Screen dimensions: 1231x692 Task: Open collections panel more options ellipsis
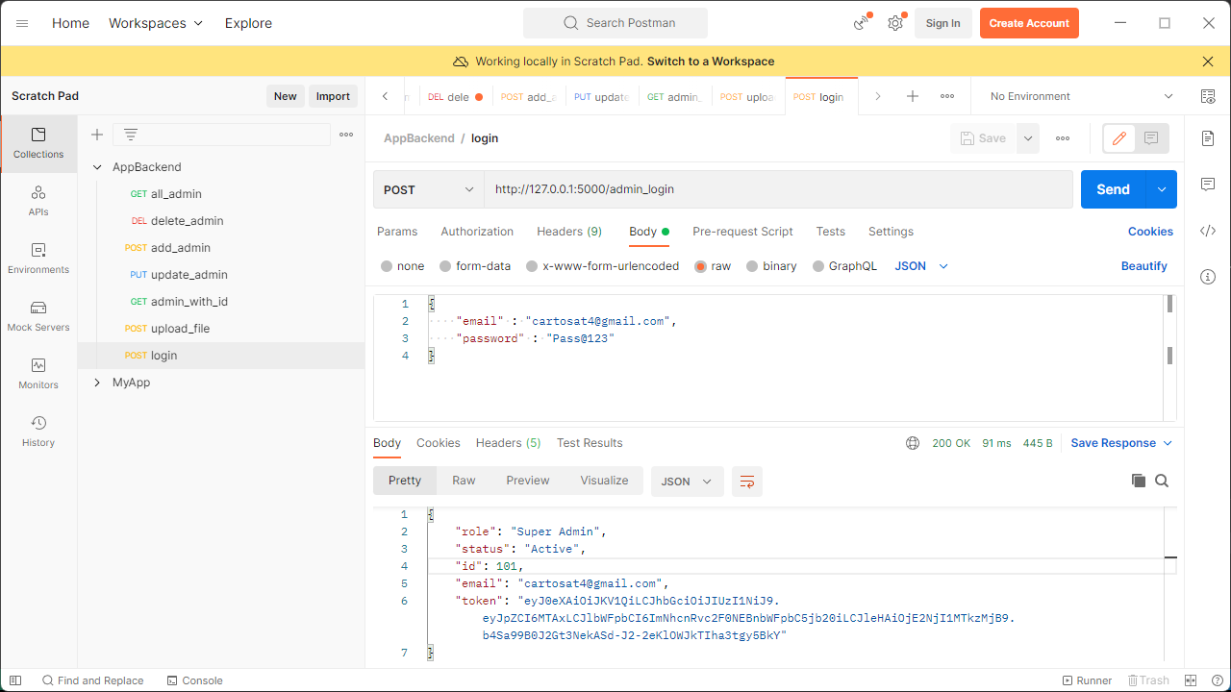point(346,135)
